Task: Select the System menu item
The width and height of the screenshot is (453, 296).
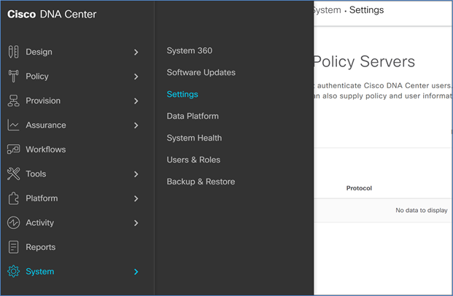Action: coord(40,271)
